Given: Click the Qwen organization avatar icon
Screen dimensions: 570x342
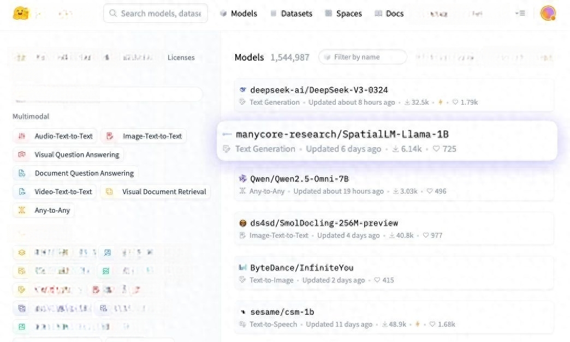Looking at the screenshot, I should (243, 178).
